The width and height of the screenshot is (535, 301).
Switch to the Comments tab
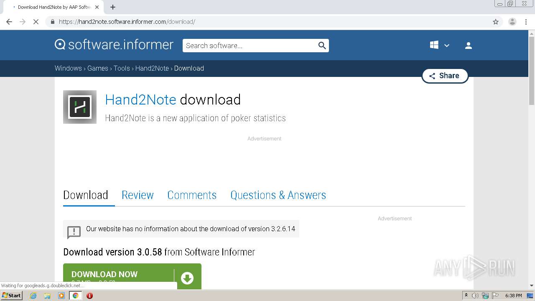(192, 195)
